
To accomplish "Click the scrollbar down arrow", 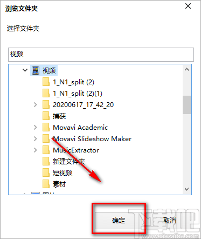I will [187, 189].
